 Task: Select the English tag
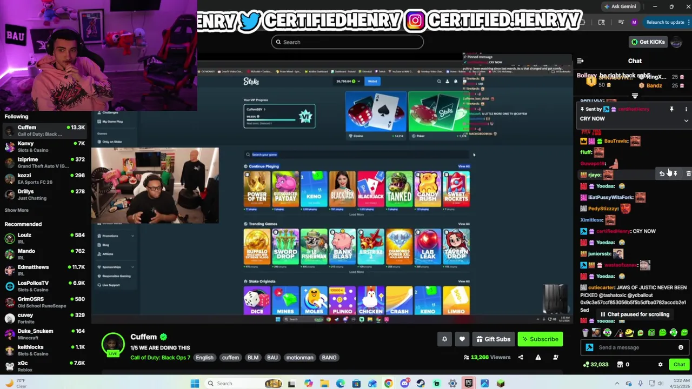coord(204,357)
